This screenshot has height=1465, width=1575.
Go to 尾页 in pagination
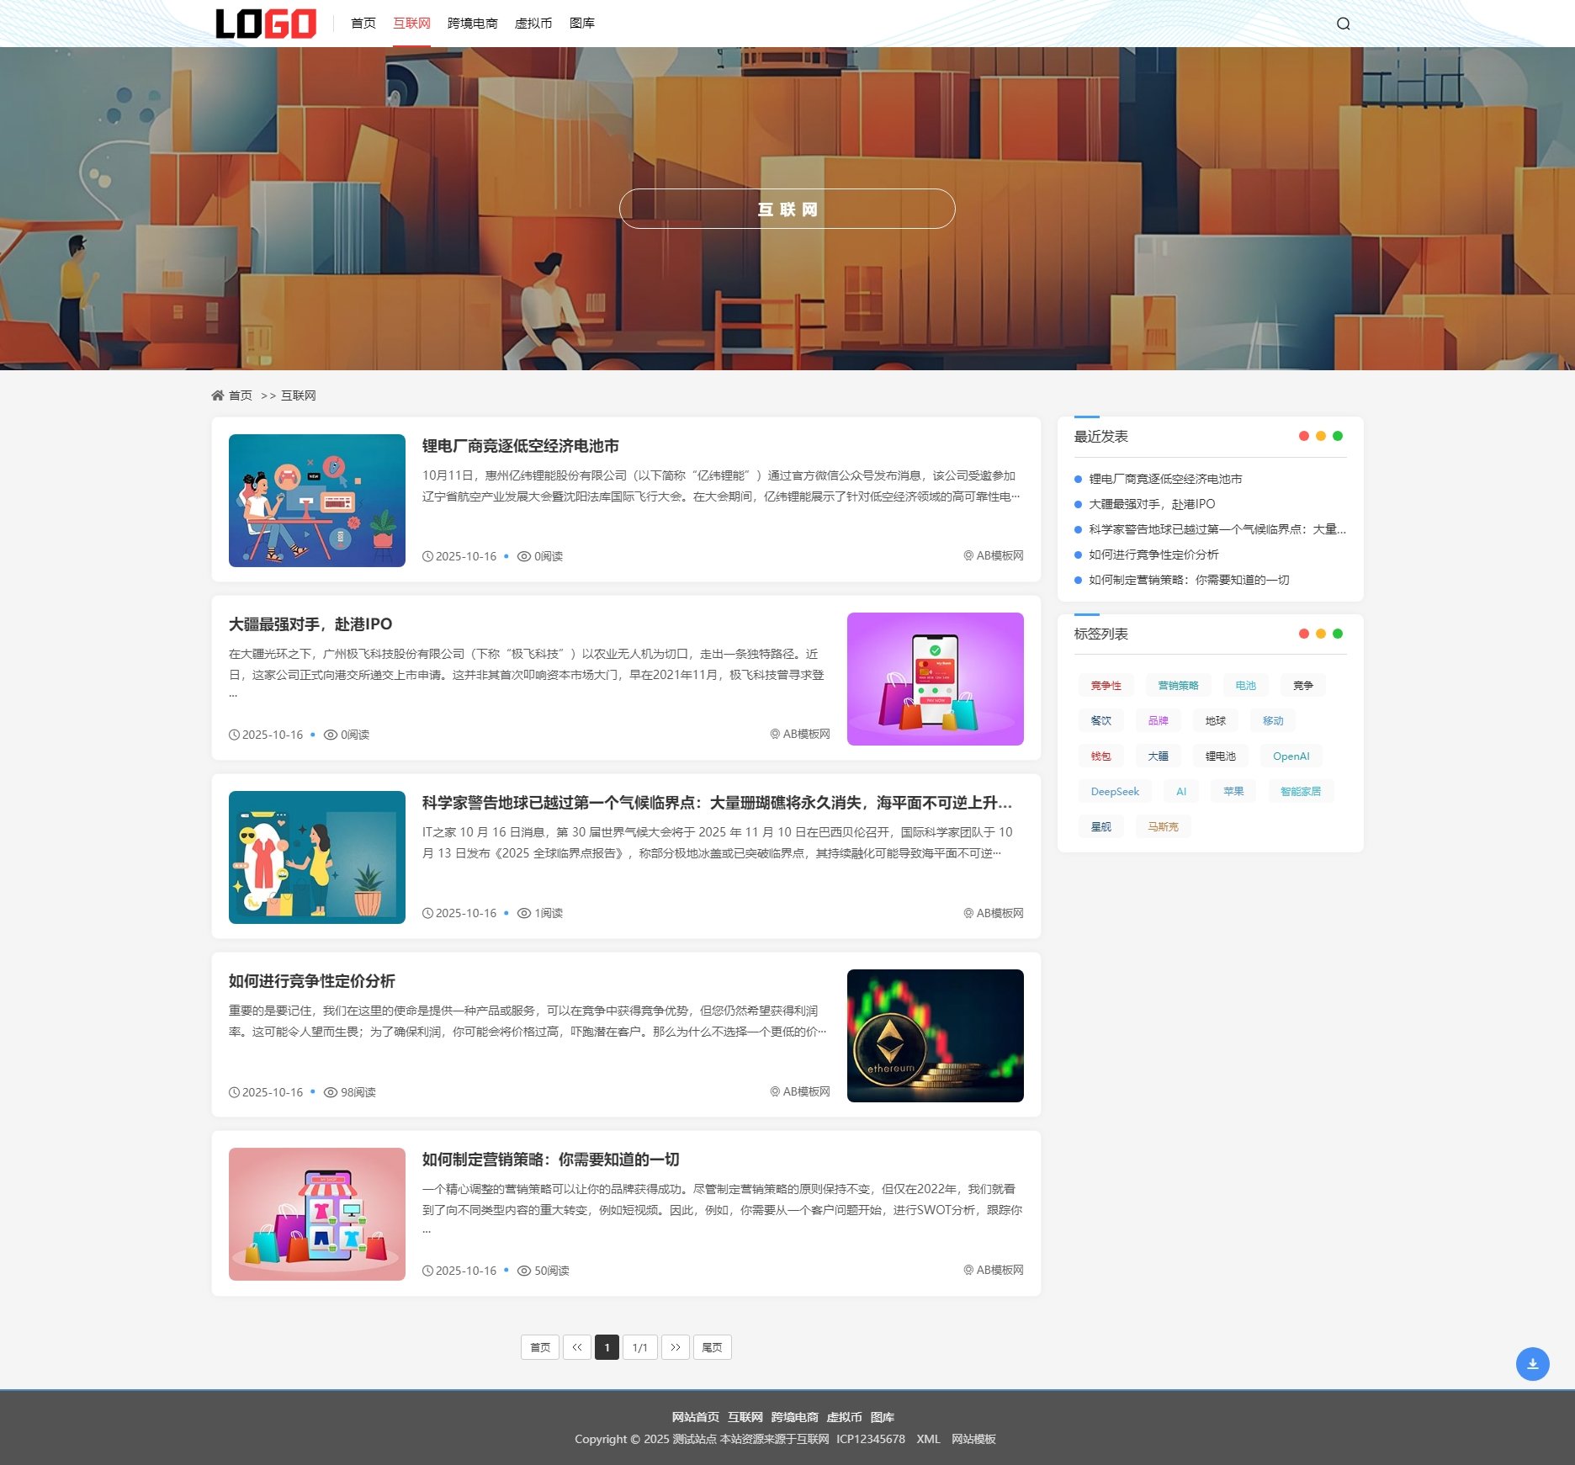712,1347
